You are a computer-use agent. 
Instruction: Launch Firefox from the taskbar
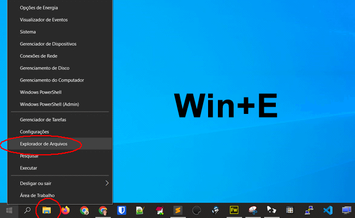click(66, 210)
